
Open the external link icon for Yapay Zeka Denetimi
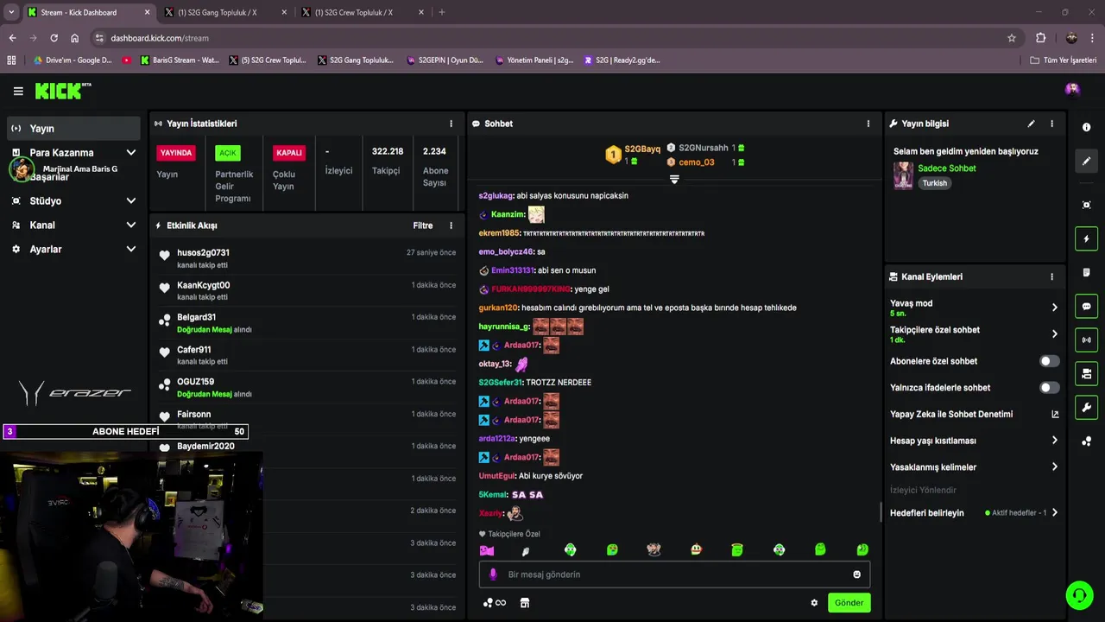pos(1055,414)
